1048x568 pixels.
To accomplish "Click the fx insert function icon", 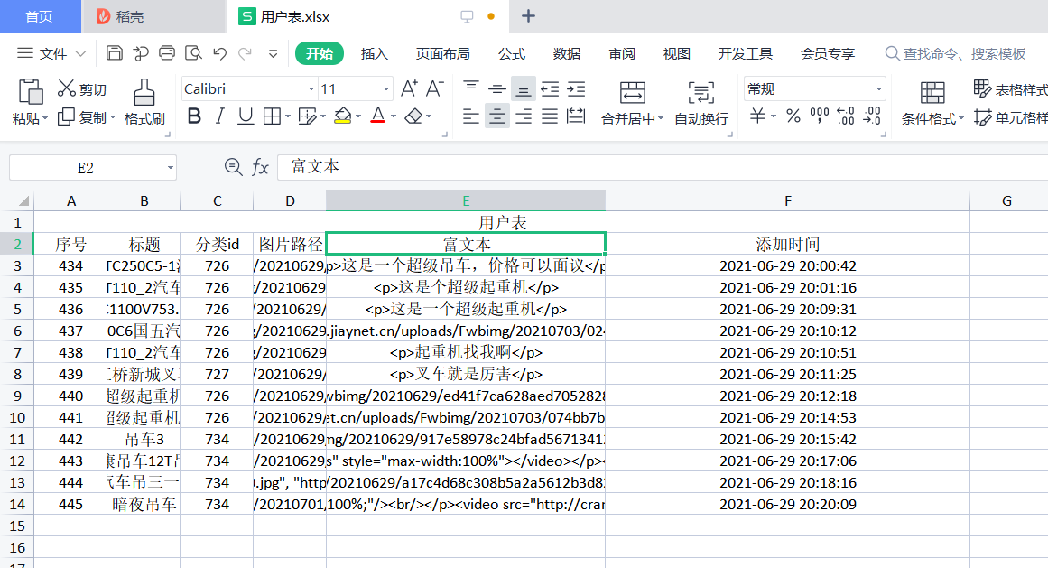I will tap(260, 167).
